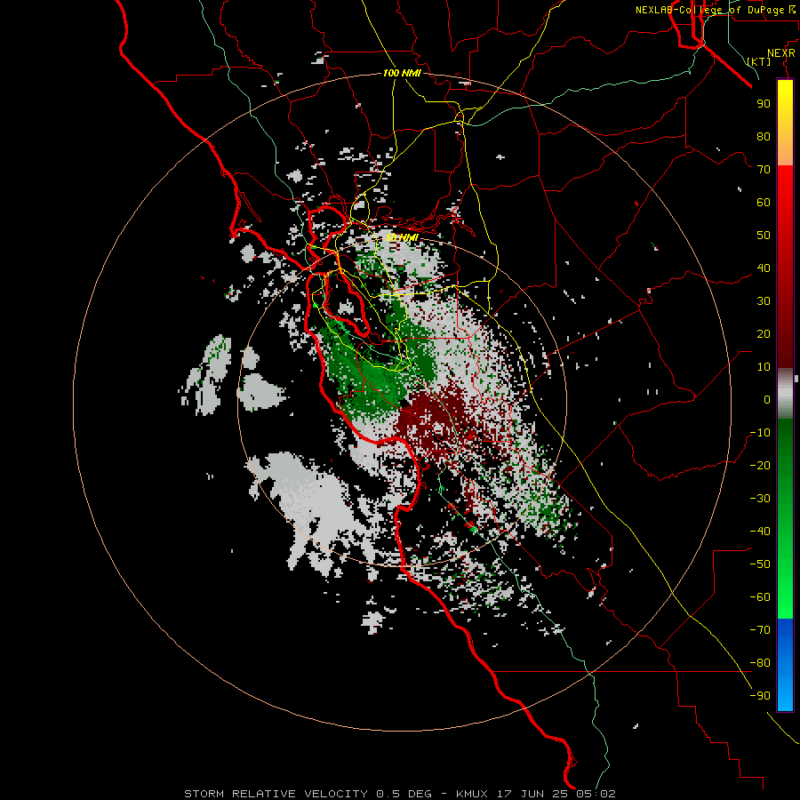800x800 pixels.
Task: Click the 0 value on the velocity scale
Action: tap(767, 400)
